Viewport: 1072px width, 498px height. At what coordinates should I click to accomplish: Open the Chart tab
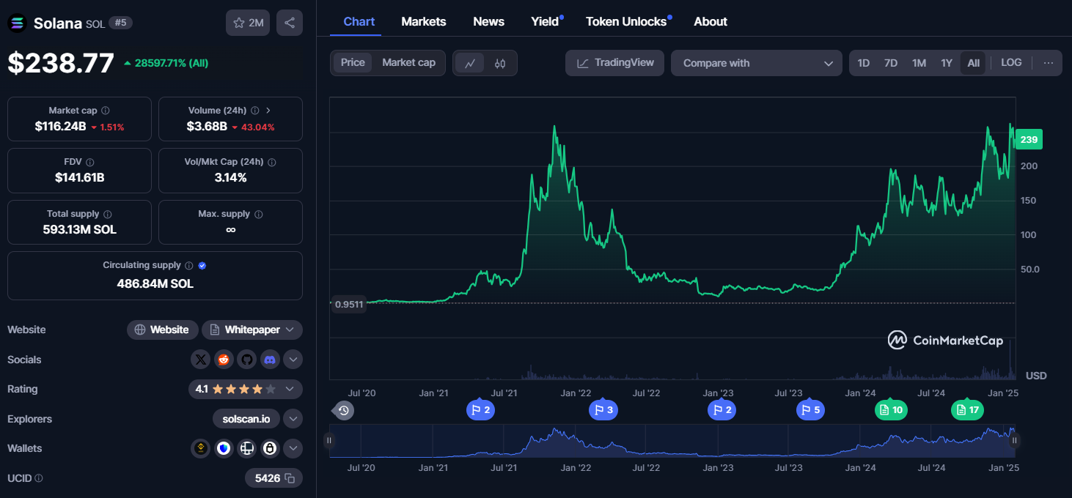(359, 21)
